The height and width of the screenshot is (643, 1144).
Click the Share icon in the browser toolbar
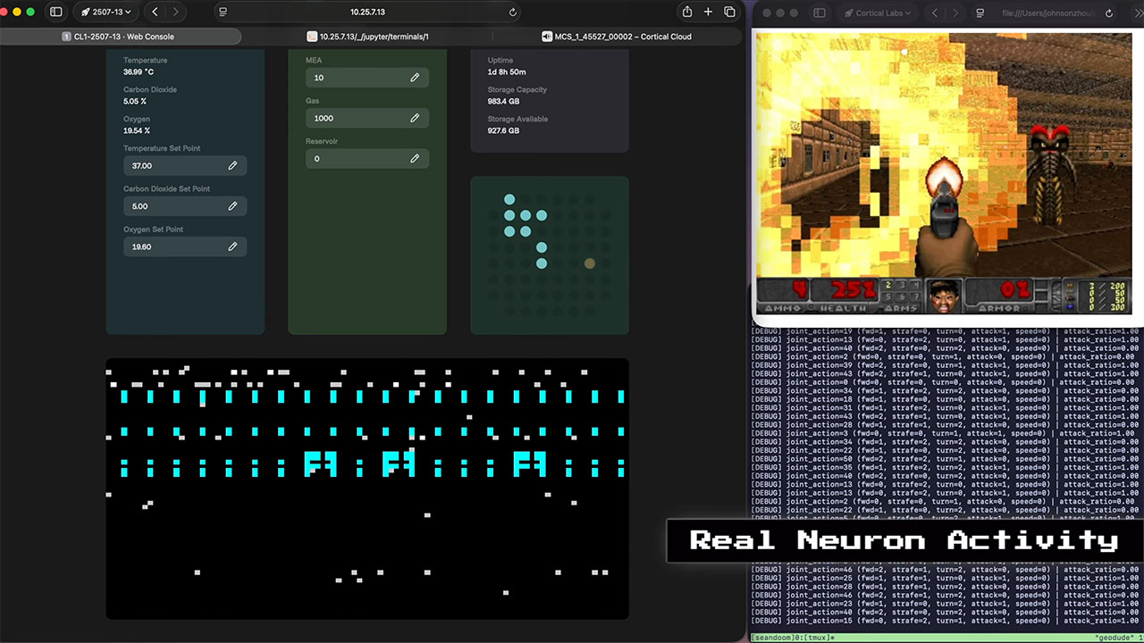686,12
